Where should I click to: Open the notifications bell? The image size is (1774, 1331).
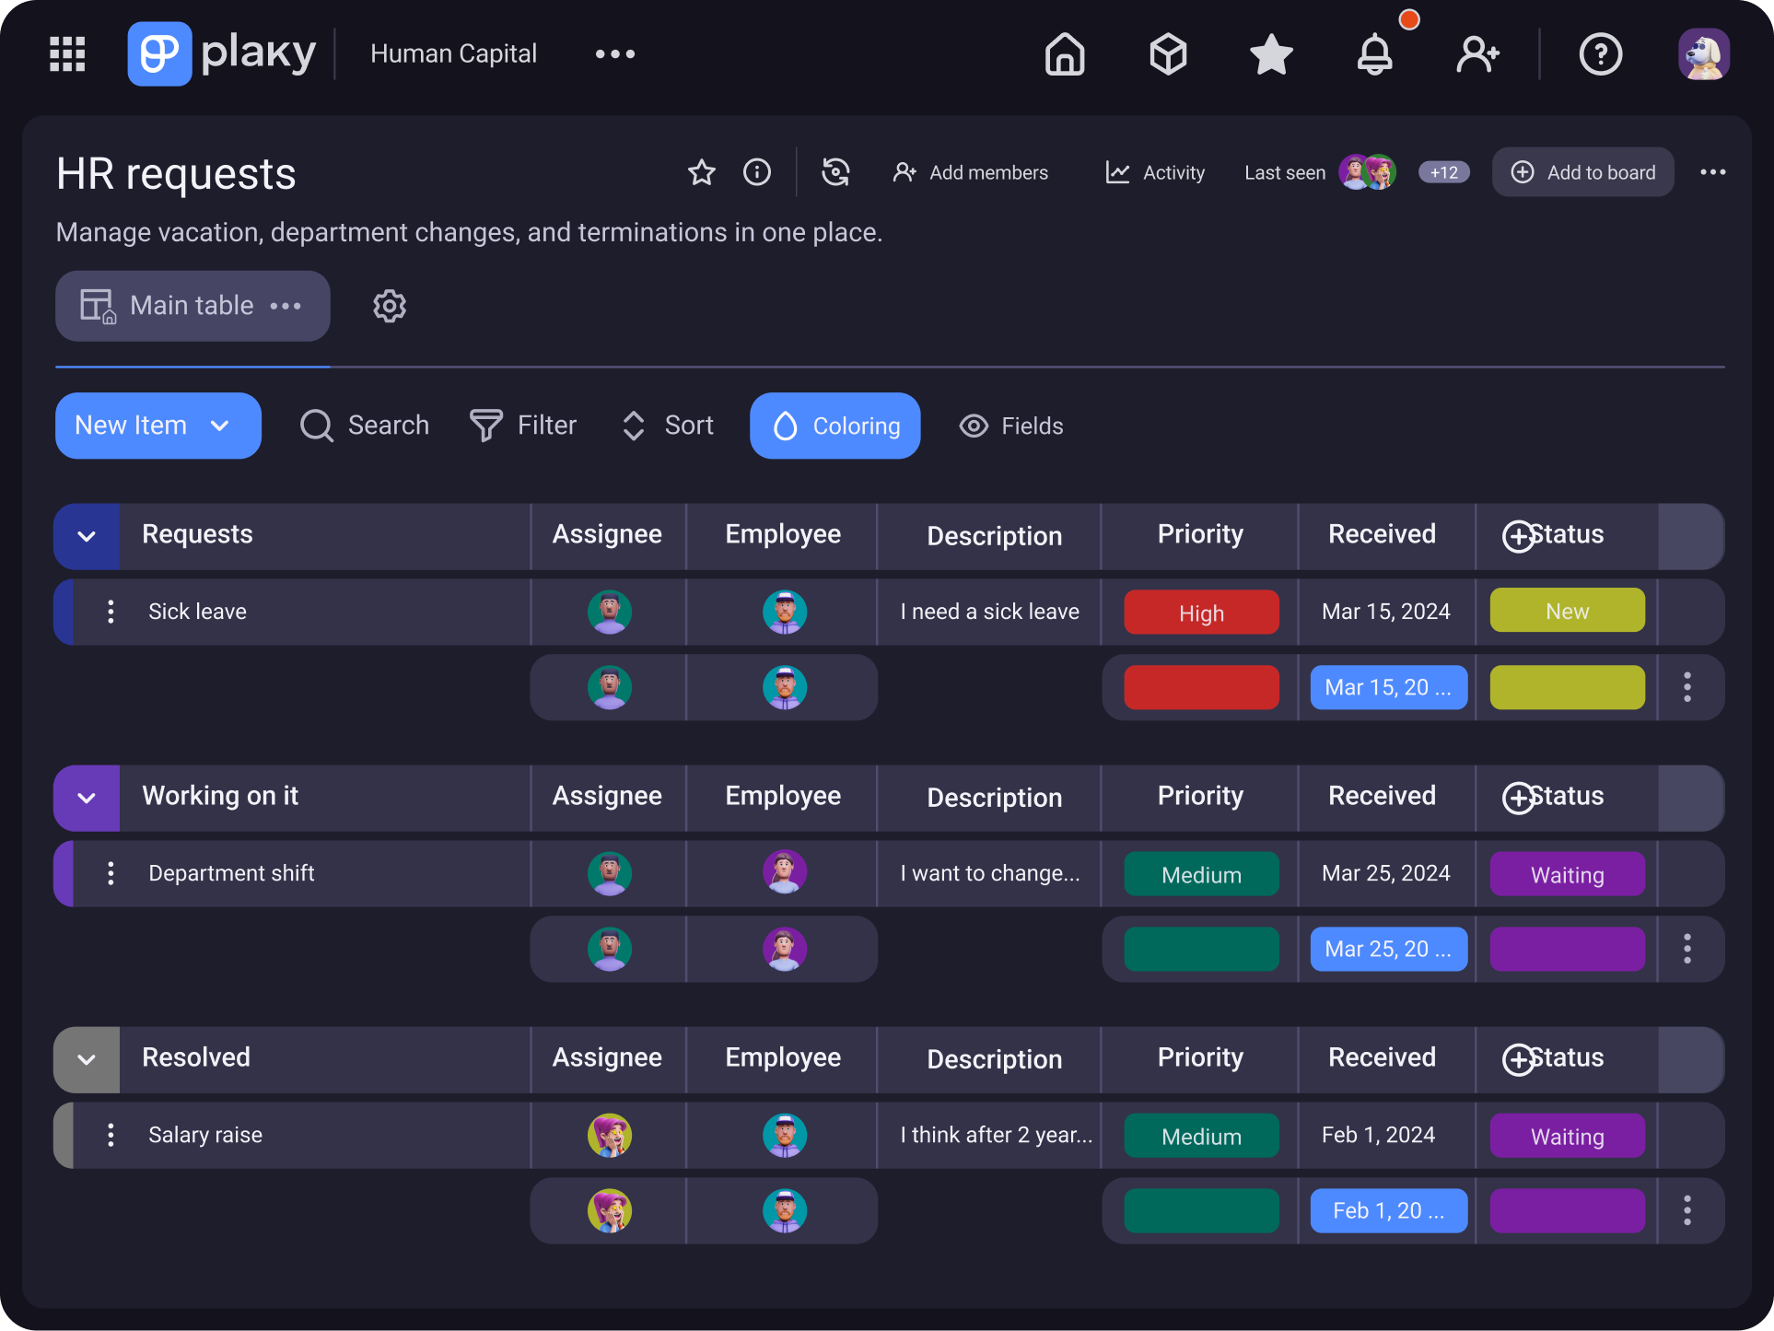point(1374,53)
